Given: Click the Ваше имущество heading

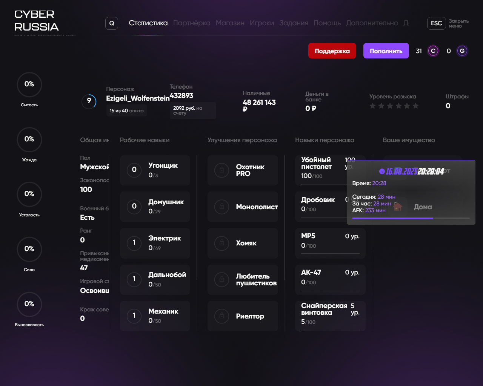Looking at the screenshot, I should 409,140.
